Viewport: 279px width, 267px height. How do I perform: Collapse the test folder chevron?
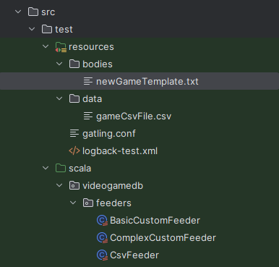32,29
